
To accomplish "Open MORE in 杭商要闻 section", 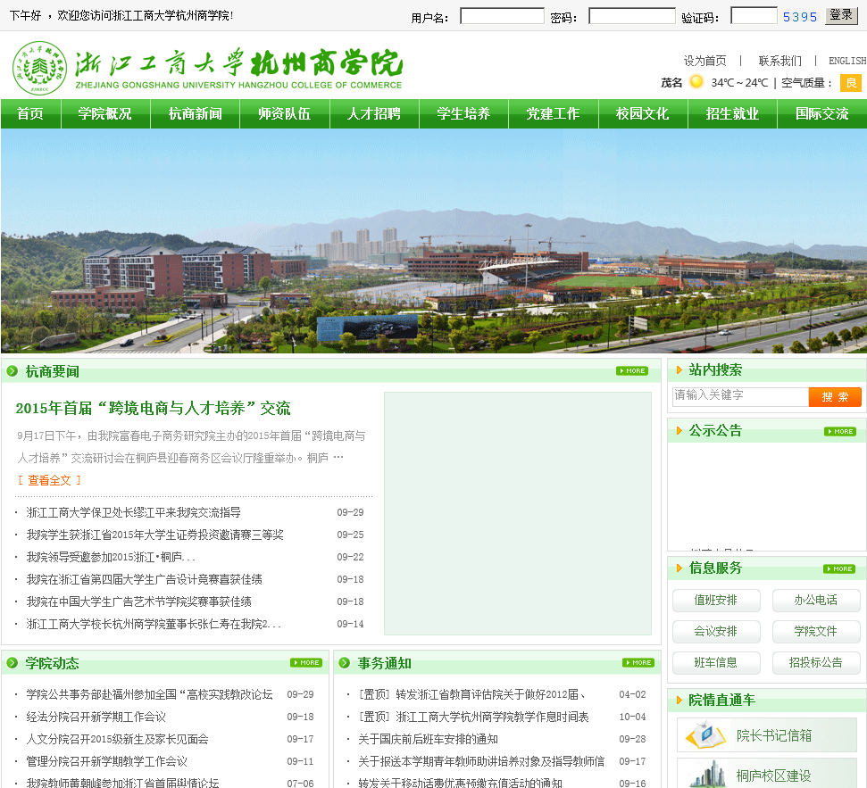I will tap(631, 371).
